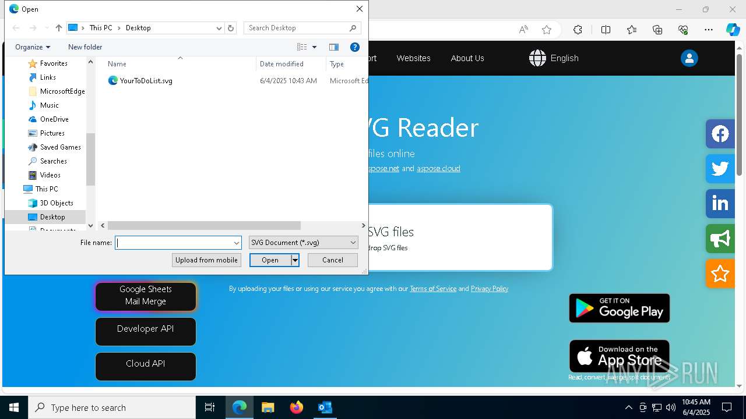Open Edge Extensions puzzle icon
746x419 pixels.
coord(578,30)
